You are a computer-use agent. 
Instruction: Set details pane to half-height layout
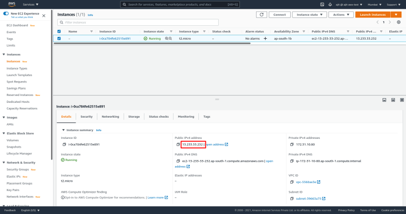pyautogui.click(x=393, y=100)
